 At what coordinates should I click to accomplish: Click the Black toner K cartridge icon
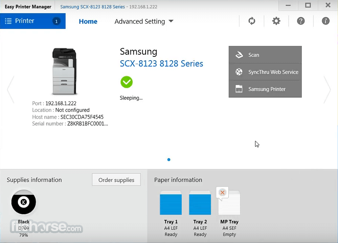click(24, 202)
